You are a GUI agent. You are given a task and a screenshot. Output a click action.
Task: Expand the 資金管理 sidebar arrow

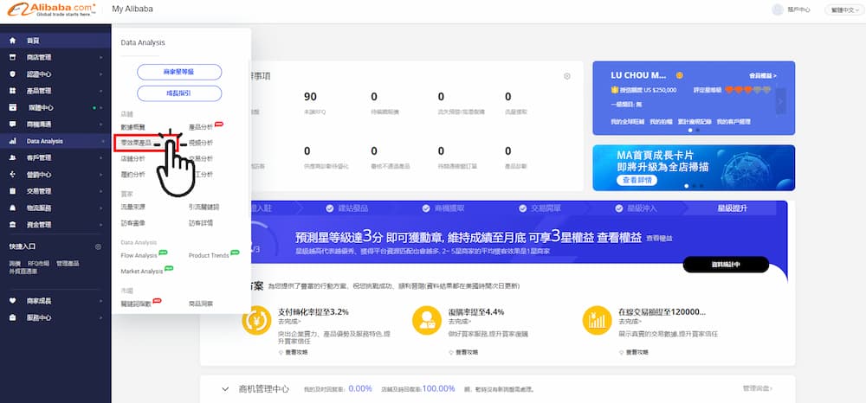coord(100,225)
